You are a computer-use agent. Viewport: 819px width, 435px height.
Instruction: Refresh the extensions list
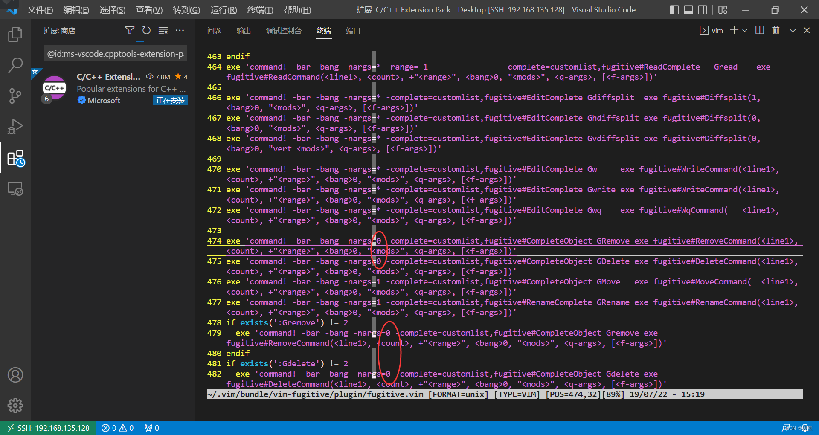(x=146, y=30)
